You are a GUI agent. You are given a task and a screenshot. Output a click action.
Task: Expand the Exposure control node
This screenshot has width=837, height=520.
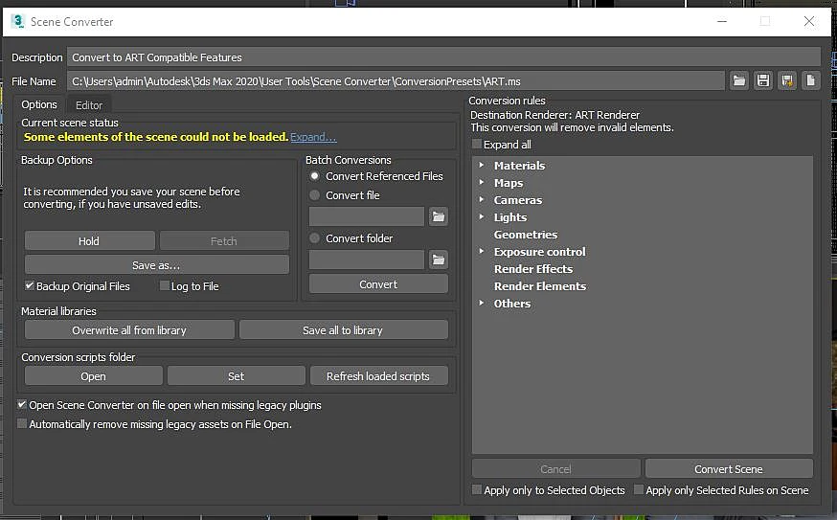[x=482, y=250]
